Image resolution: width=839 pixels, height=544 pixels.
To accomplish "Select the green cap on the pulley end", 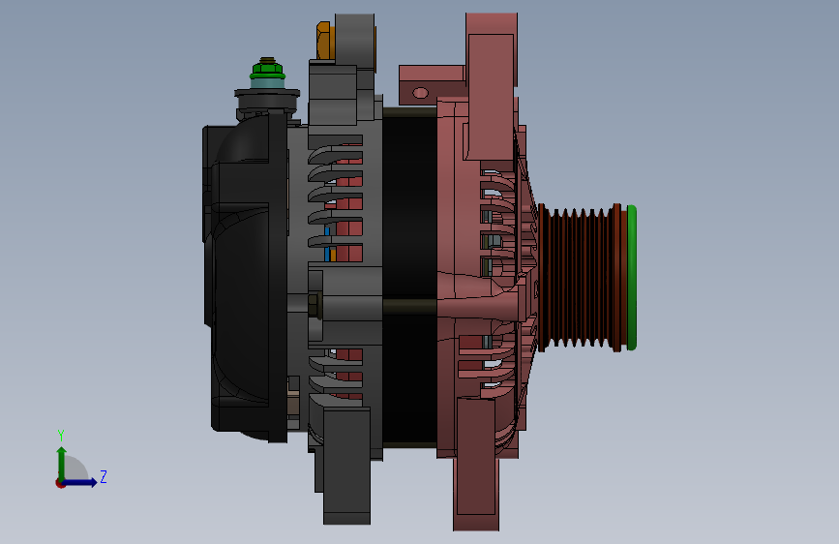I will point(631,278).
